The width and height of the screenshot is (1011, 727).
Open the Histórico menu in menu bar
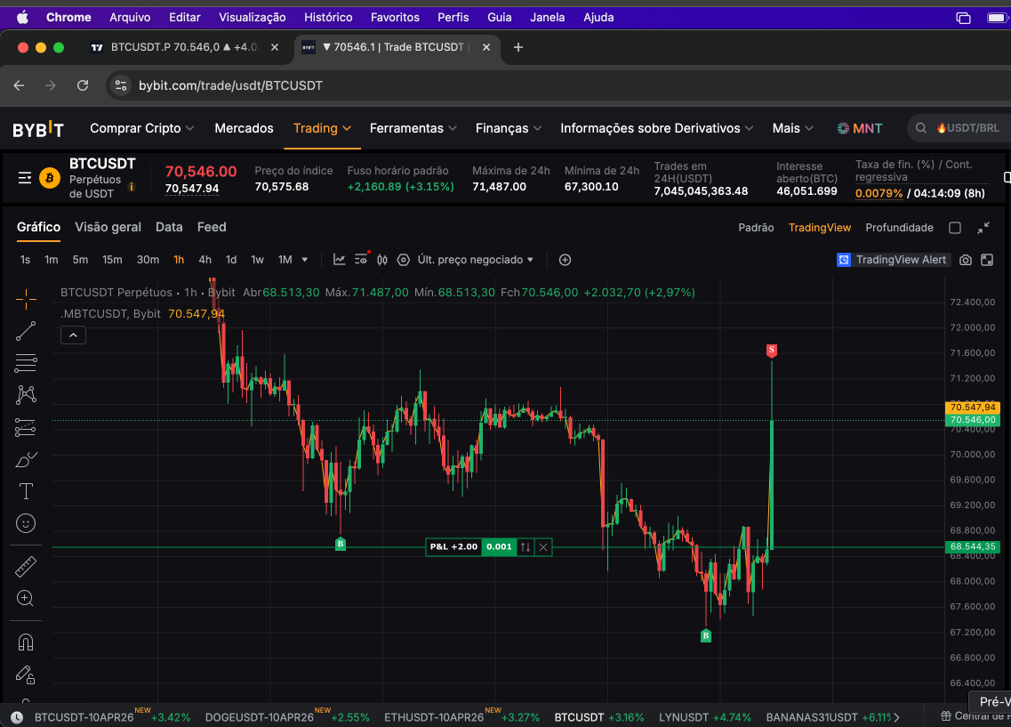point(328,17)
